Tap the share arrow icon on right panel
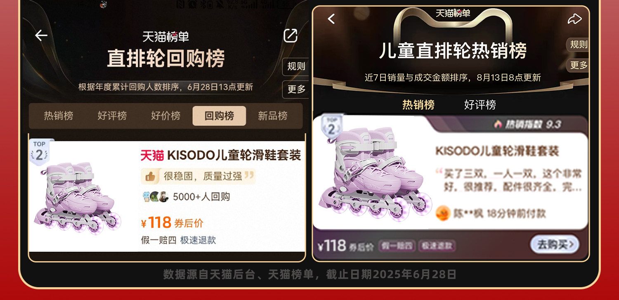Image resolution: width=619 pixels, height=300 pixels. (574, 19)
